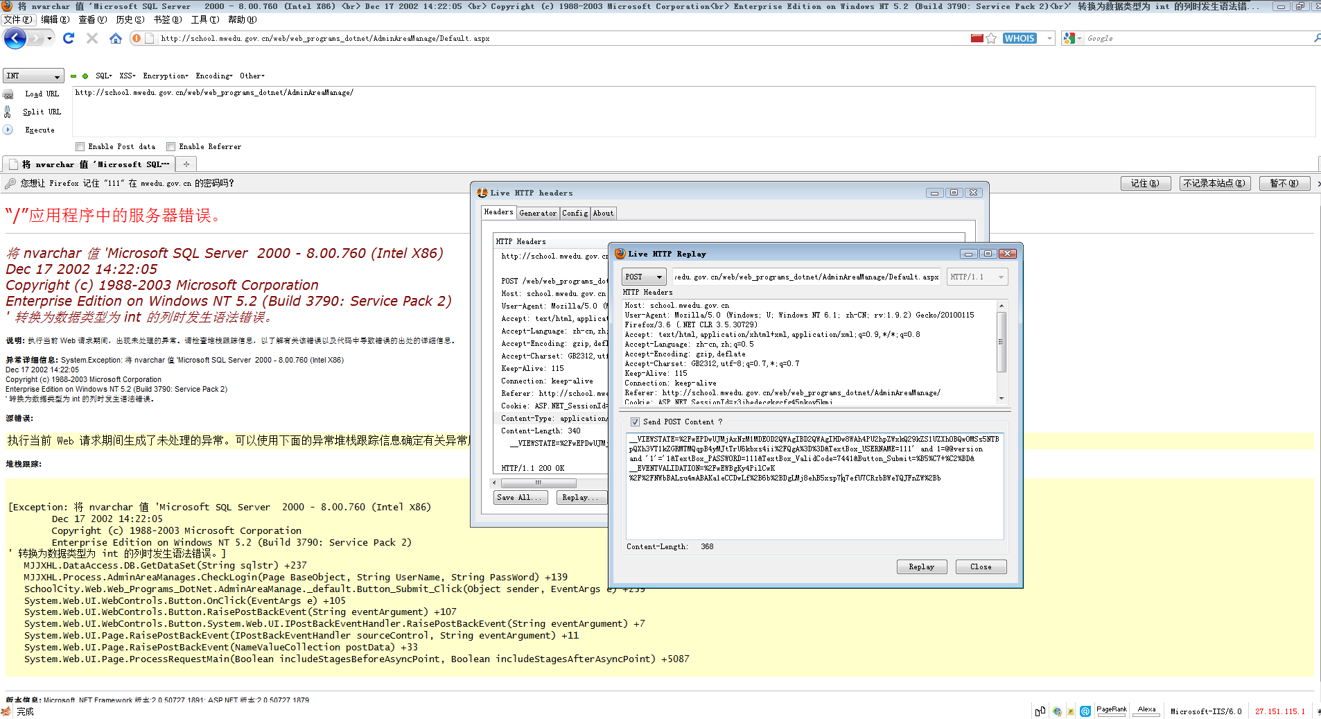Go to the home page icon

click(x=116, y=38)
